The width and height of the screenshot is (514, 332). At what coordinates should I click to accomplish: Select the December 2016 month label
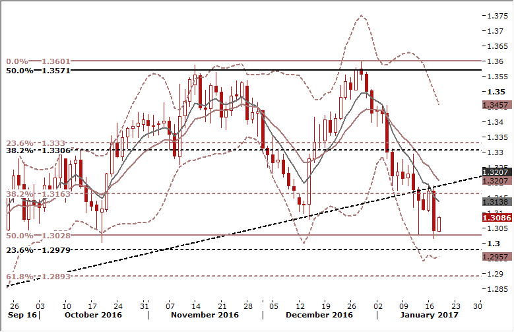point(319,315)
